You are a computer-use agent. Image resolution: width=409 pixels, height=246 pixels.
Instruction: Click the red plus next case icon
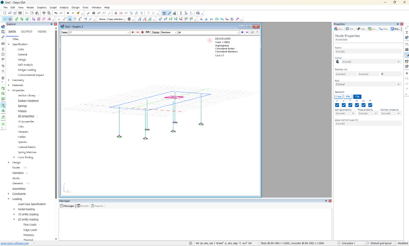point(132,32)
